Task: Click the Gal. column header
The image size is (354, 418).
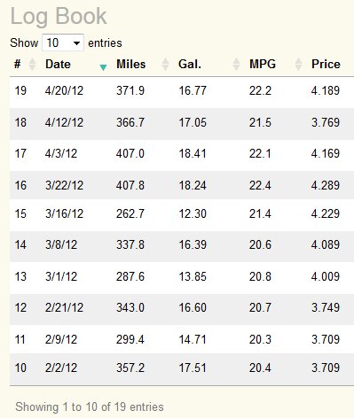Action: pyautogui.click(x=190, y=65)
